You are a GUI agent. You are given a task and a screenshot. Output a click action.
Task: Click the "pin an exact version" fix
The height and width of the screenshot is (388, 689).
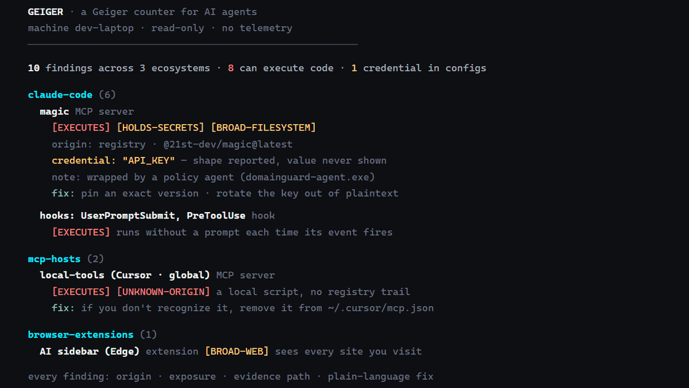click(140, 193)
